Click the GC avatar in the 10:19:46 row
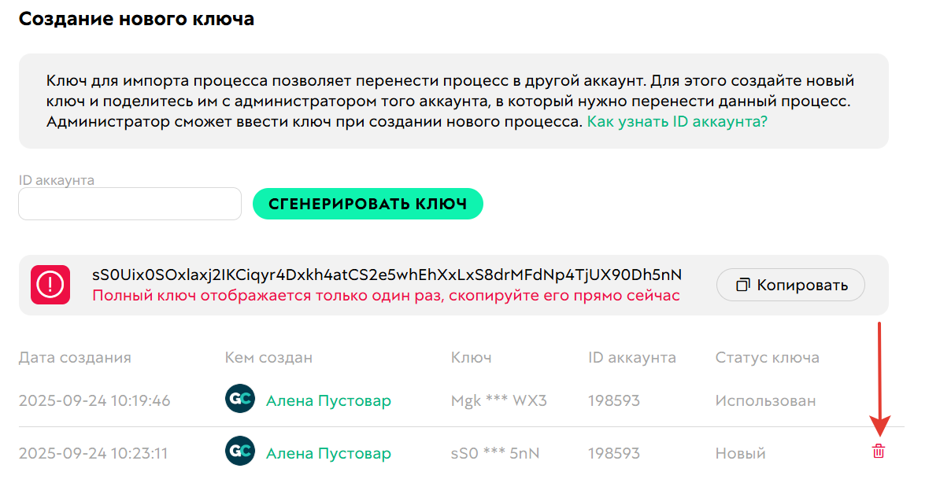The width and height of the screenshot is (940, 494). click(x=239, y=400)
